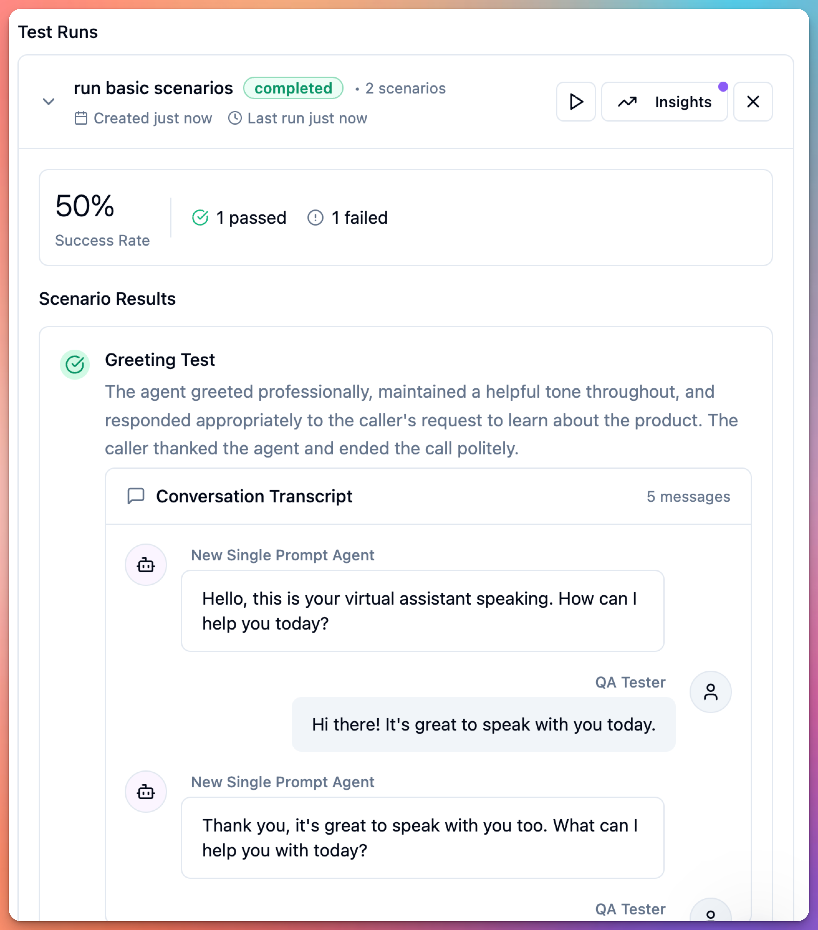
Task: Collapse the run basic scenarios panel
Action: [x=48, y=102]
